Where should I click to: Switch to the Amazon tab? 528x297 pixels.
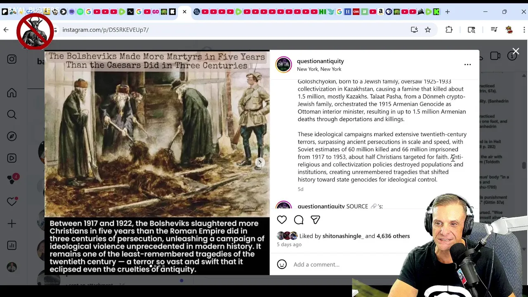(x=380, y=12)
